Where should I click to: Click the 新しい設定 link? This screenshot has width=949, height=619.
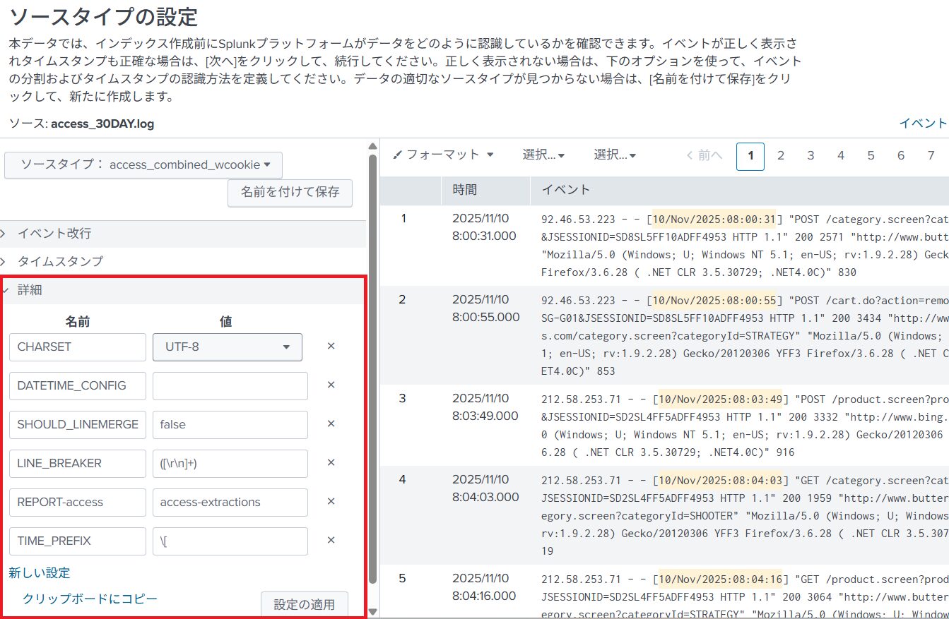pyautogui.click(x=40, y=573)
